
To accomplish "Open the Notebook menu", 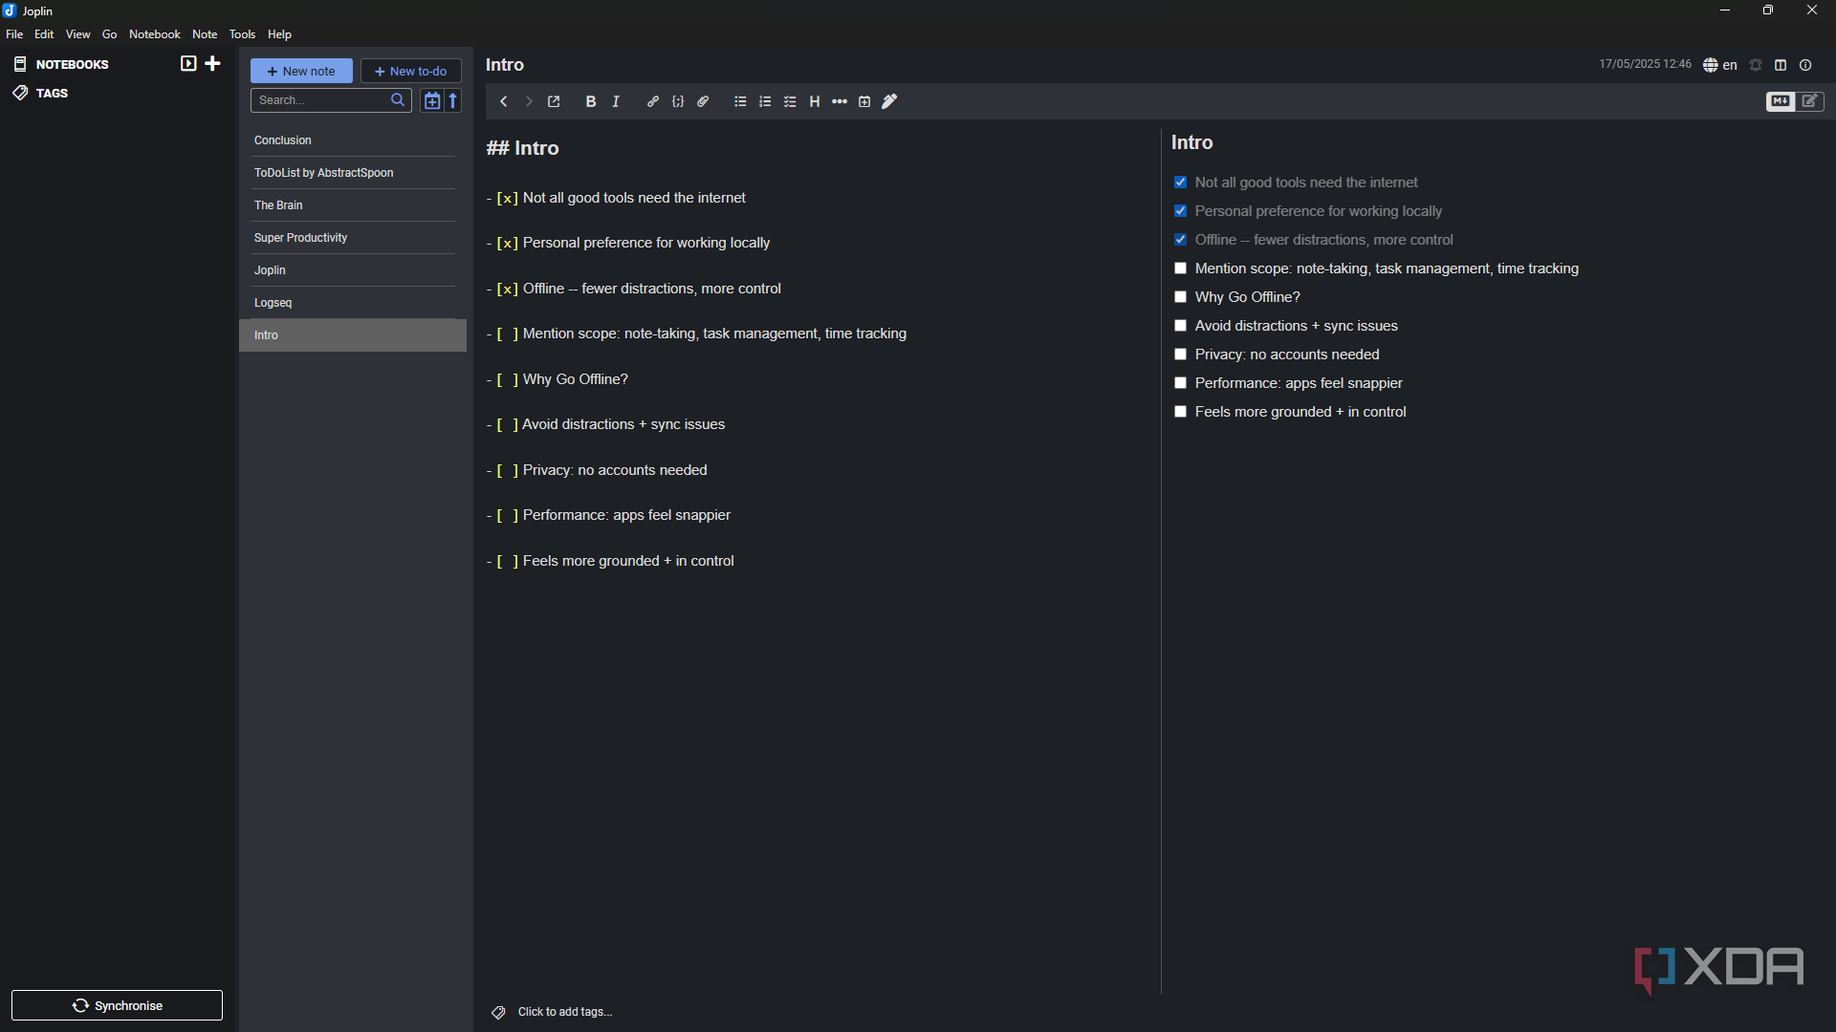I will point(155,34).
